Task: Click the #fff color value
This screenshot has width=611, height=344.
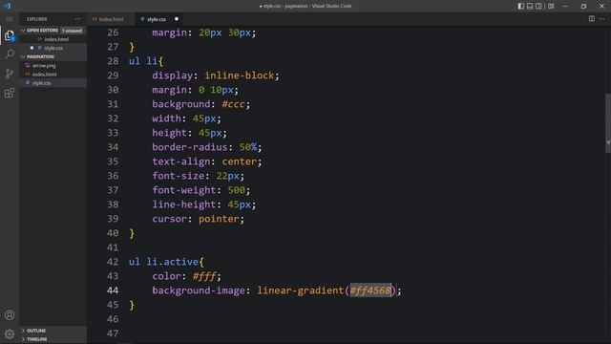Action: tap(204, 276)
